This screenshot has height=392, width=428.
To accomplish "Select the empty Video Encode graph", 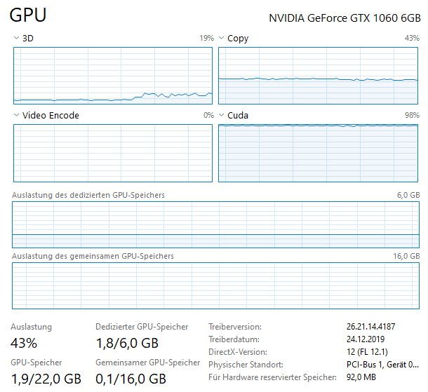I will point(113,153).
